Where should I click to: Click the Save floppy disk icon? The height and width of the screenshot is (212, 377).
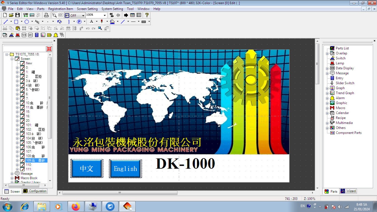[18, 15]
